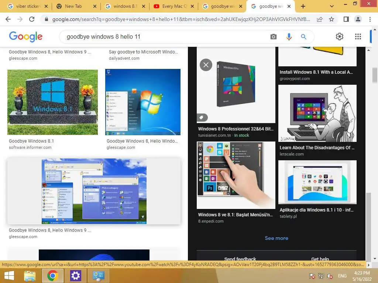
Task: Open Google quick settings gear
Action: (x=340, y=36)
